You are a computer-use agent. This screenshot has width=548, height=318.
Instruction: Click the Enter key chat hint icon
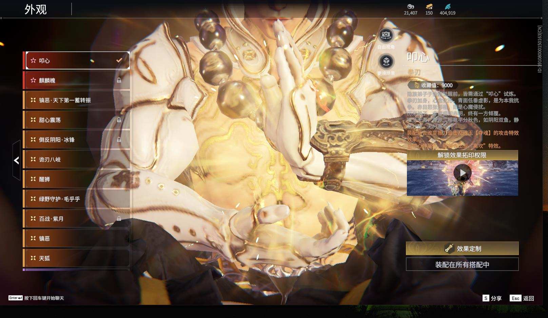point(16,298)
